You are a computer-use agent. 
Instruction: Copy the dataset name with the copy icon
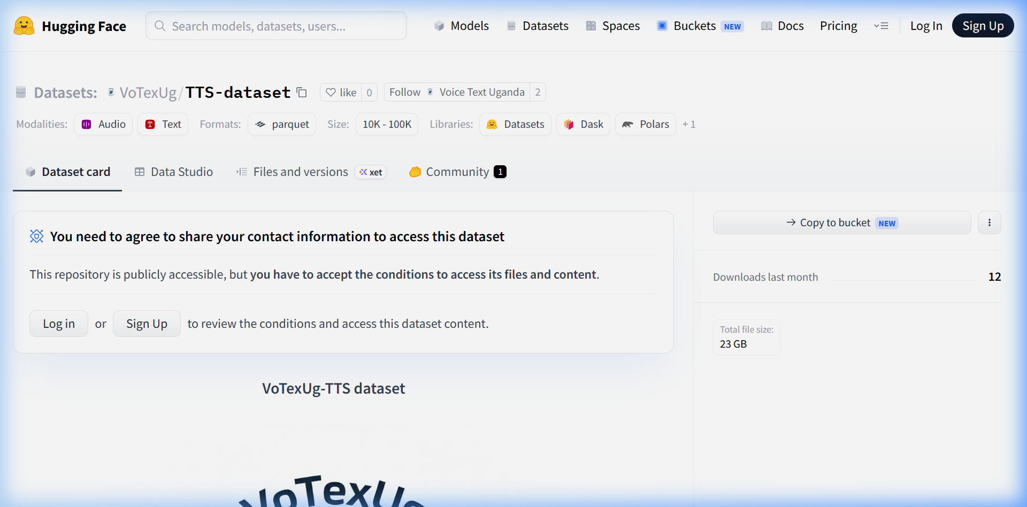point(302,93)
